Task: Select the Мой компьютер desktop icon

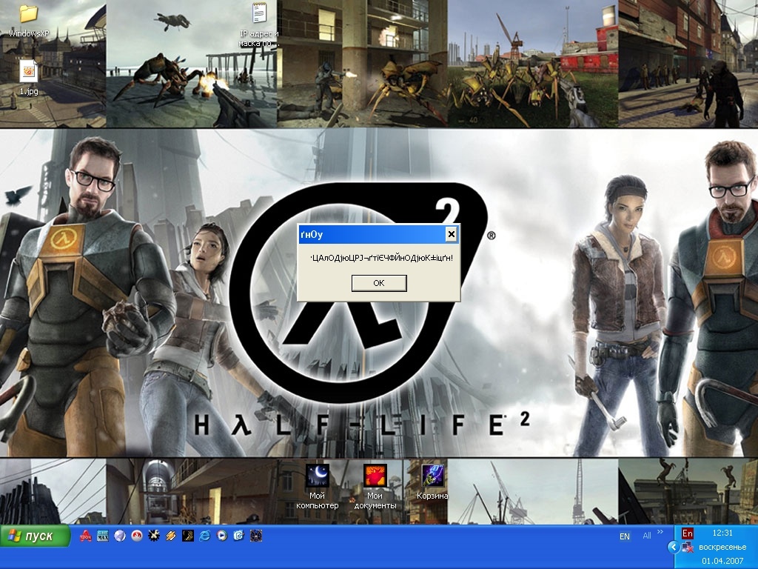Action: coord(317,486)
